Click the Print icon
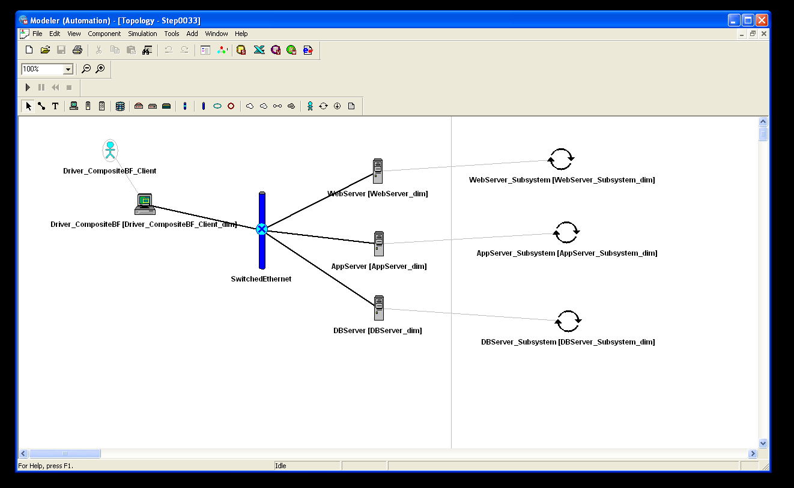 77,50
